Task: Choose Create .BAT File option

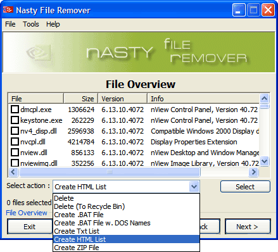Action: [x=126, y=215]
